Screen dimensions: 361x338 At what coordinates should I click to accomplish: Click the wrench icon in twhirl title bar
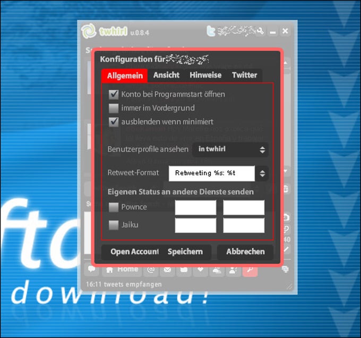pyautogui.click(x=260, y=31)
